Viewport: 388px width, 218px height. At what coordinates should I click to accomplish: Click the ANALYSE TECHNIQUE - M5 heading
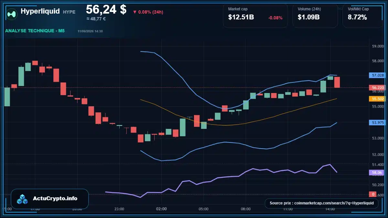click(x=35, y=31)
